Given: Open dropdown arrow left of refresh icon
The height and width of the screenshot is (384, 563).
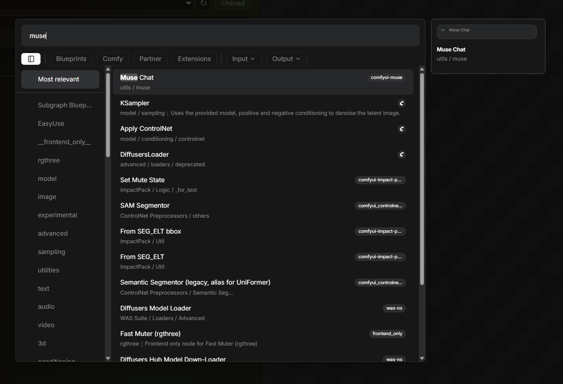Looking at the screenshot, I should [189, 3].
